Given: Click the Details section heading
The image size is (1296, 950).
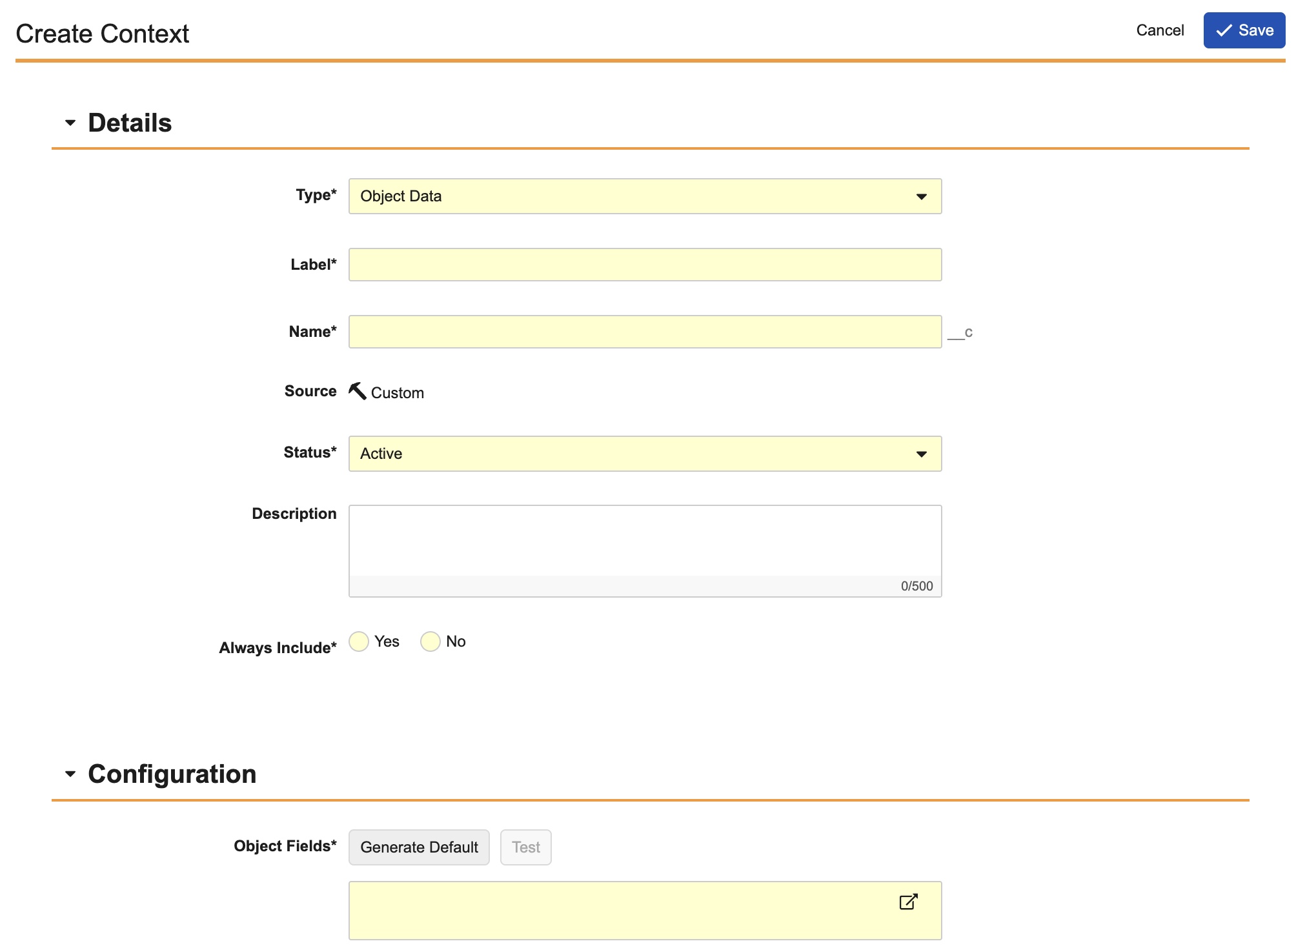Looking at the screenshot, I should point(130,123).
